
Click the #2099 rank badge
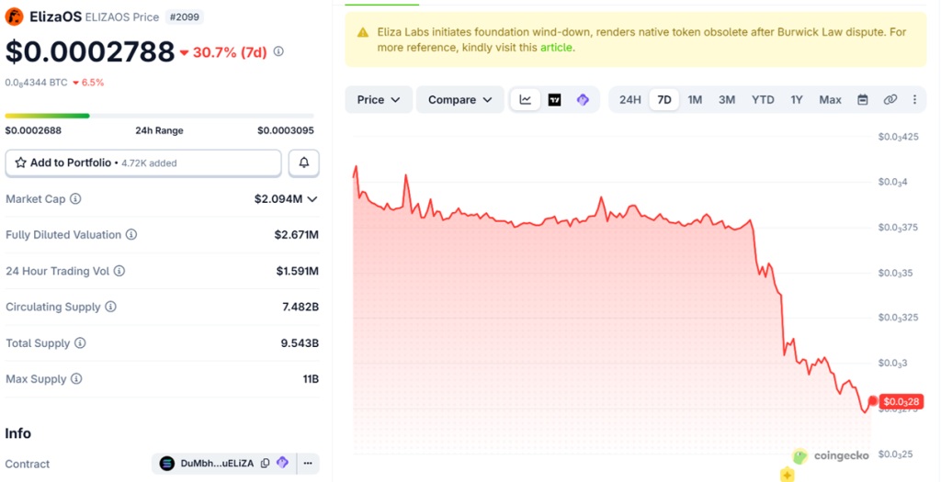pos(184,17)
